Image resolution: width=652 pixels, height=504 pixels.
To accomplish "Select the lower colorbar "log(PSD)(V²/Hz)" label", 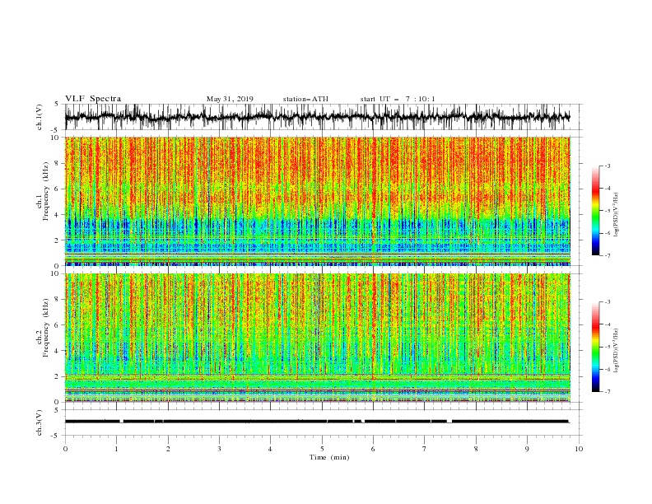I will click(x=616, y=351).
